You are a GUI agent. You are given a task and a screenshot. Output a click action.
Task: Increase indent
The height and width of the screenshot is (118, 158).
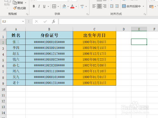pos(117,6)
